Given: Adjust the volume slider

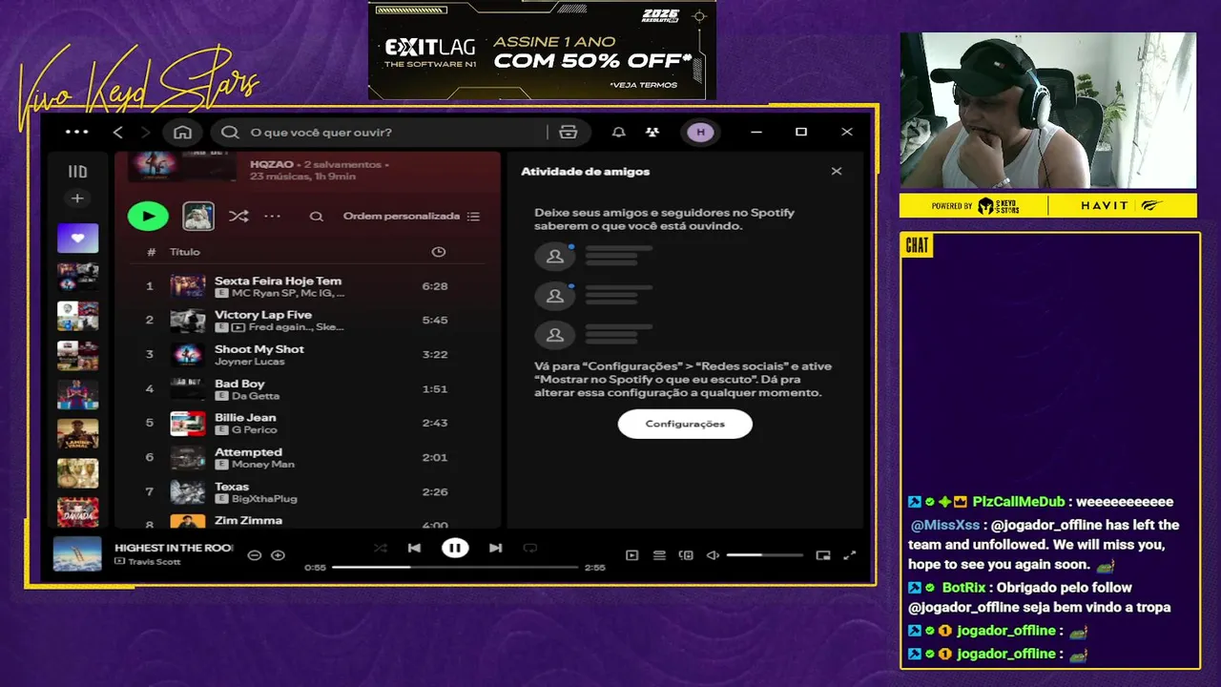Looking at the screenshot, I should 764,555.
